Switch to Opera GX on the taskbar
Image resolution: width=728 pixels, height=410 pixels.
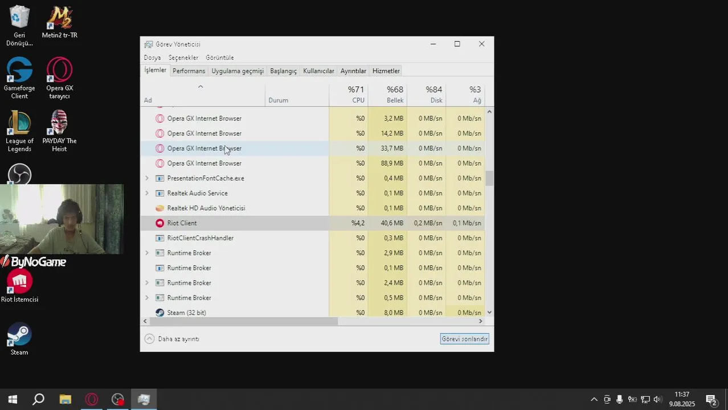click(x=91, y=400)
